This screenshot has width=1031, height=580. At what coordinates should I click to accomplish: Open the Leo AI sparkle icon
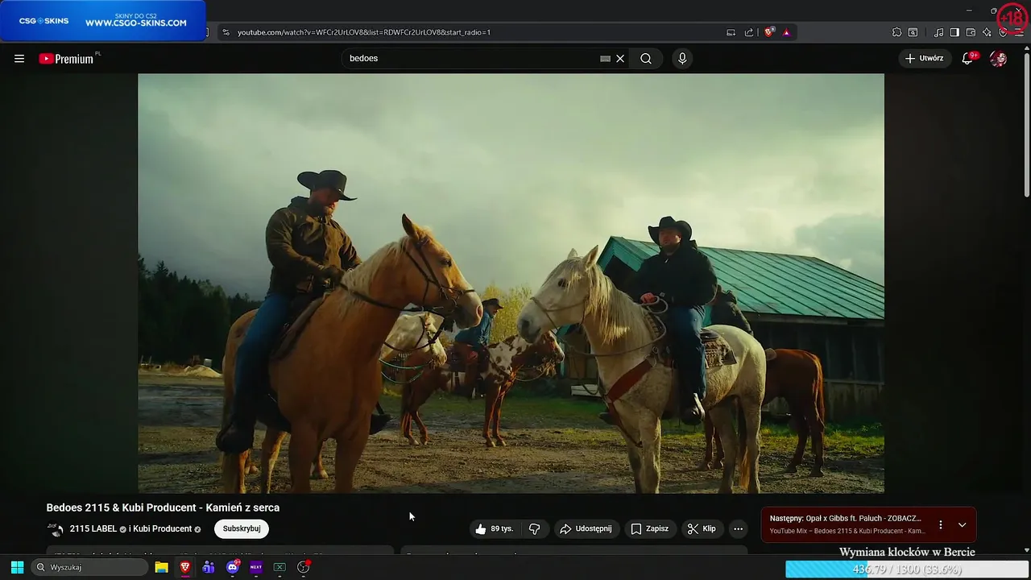[987, 32]
